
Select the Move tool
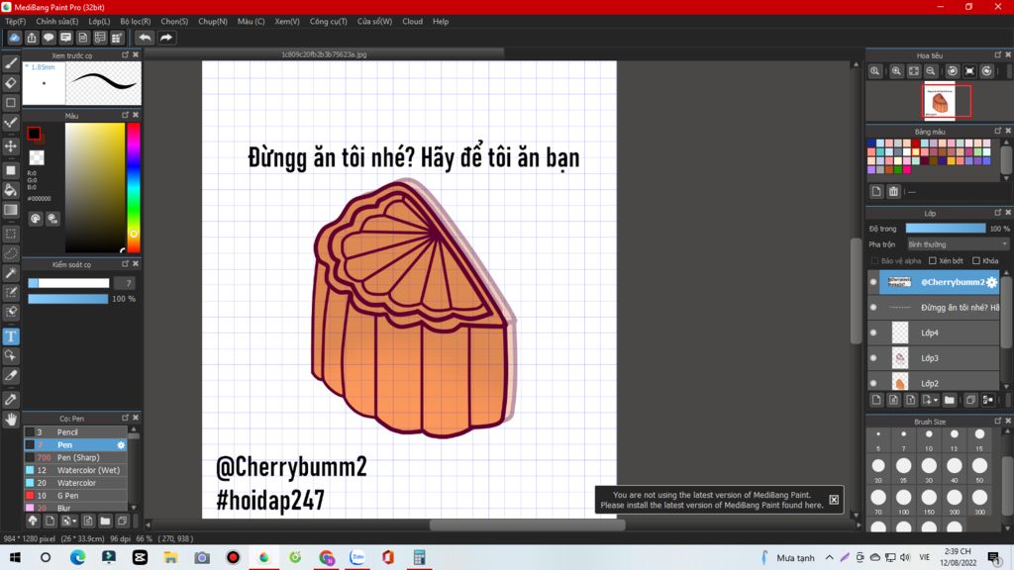click(11, 146)
